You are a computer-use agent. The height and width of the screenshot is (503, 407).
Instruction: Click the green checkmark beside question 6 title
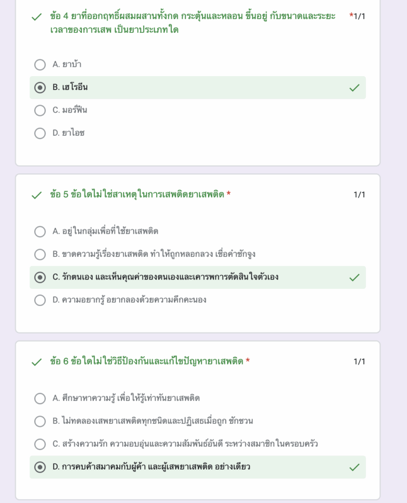[36, 362]
